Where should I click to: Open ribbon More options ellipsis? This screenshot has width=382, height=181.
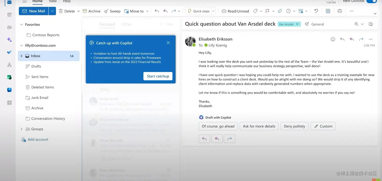(x=351, y=11)
